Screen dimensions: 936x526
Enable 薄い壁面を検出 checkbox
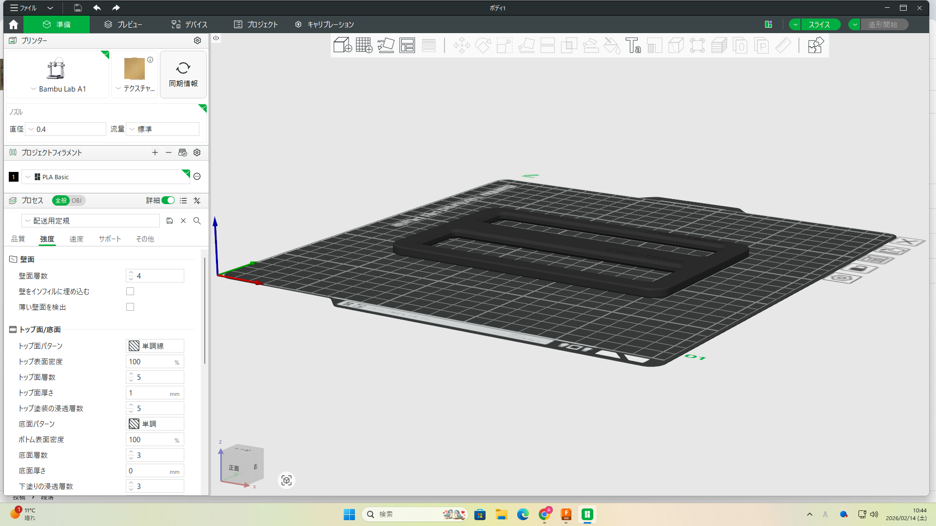click(x=130, y=307)
